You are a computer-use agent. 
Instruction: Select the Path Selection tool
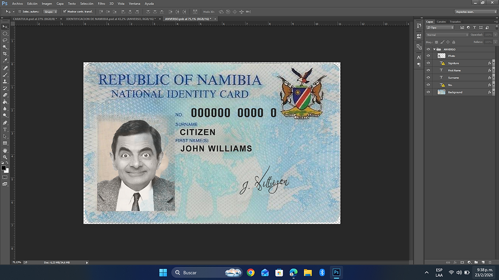tap(5, 137)
